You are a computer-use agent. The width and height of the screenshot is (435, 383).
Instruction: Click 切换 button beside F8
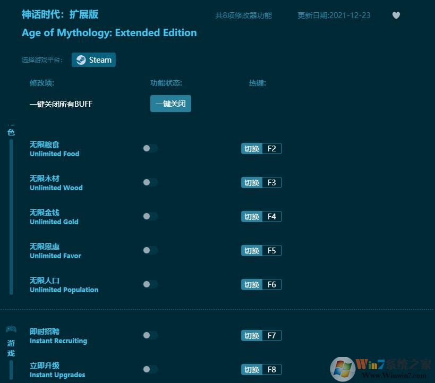click(x=252, y=370)
